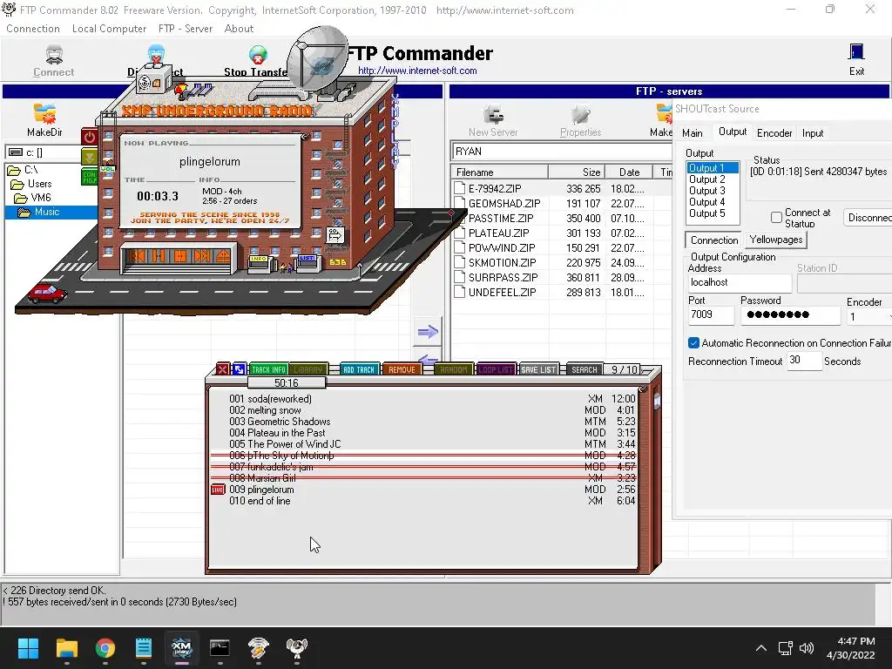Switch to the Encoder tab in SHOUTcast Source

(774, 132)
